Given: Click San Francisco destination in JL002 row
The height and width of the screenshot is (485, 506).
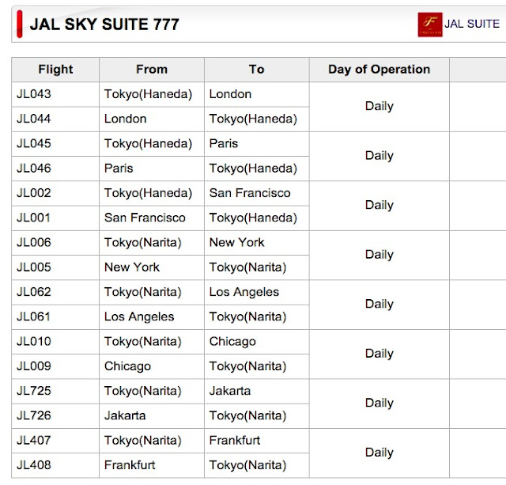Looking at the screenshot, I should tap(250, 193).
